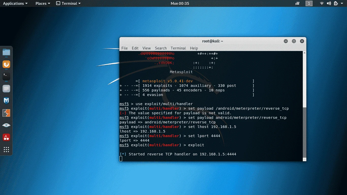Launch Firefox from the dock
347x195 pixels.
[x=6, y=64]
